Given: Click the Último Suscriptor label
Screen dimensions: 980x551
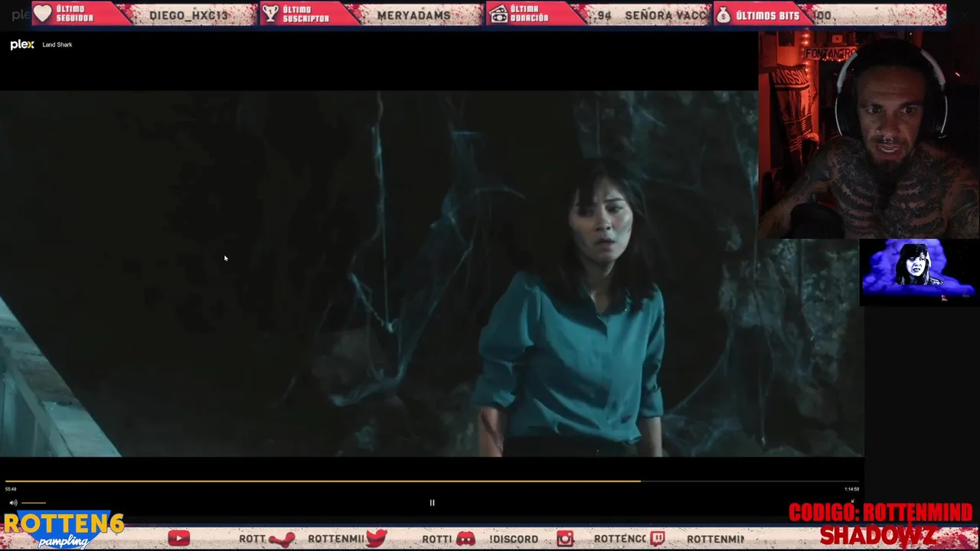Looking at the screenshot, I should pos(306,15).
